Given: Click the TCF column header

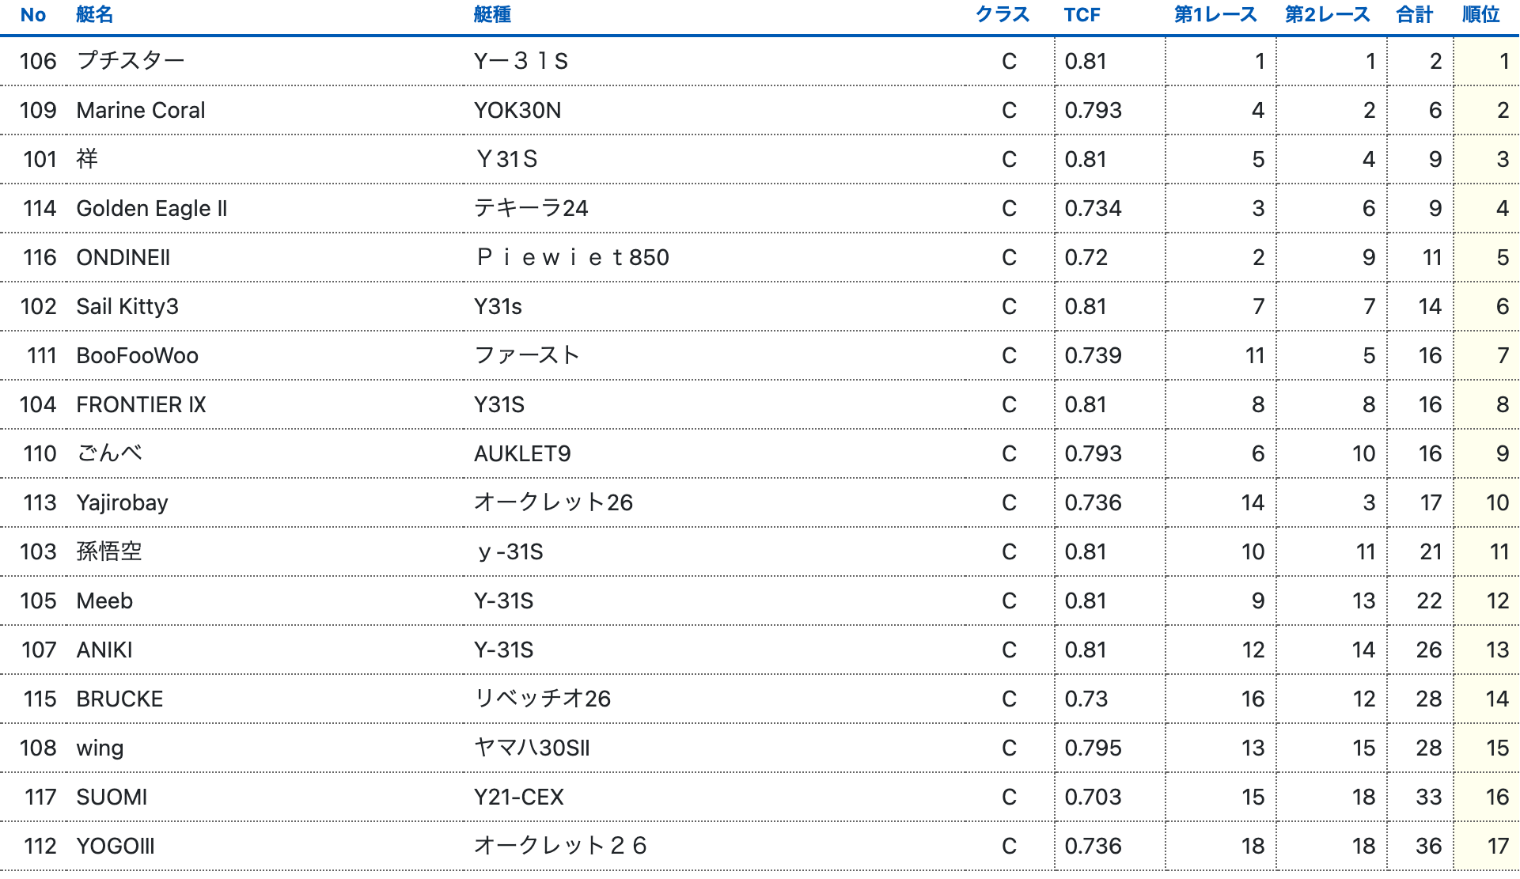Looking at the screenshot, I should click(1082, 15).
